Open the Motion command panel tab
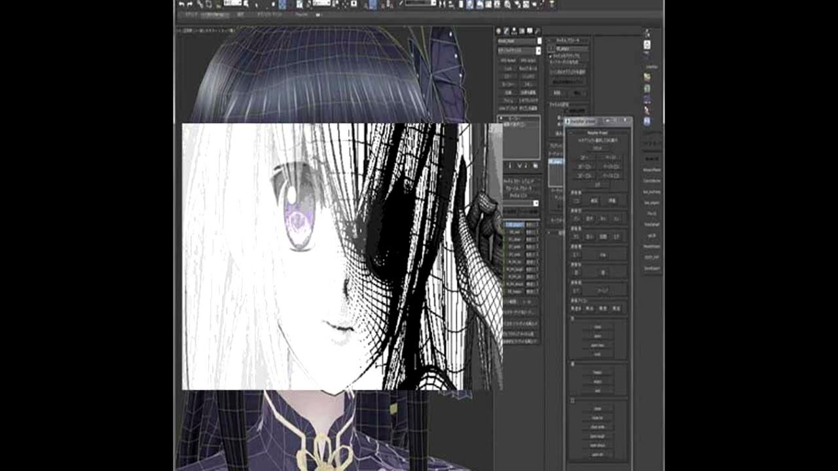 pos(522,31)
